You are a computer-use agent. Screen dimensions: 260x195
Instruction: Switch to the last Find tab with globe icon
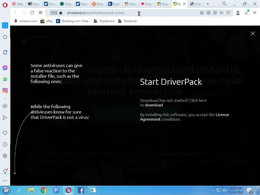(196, 4)
